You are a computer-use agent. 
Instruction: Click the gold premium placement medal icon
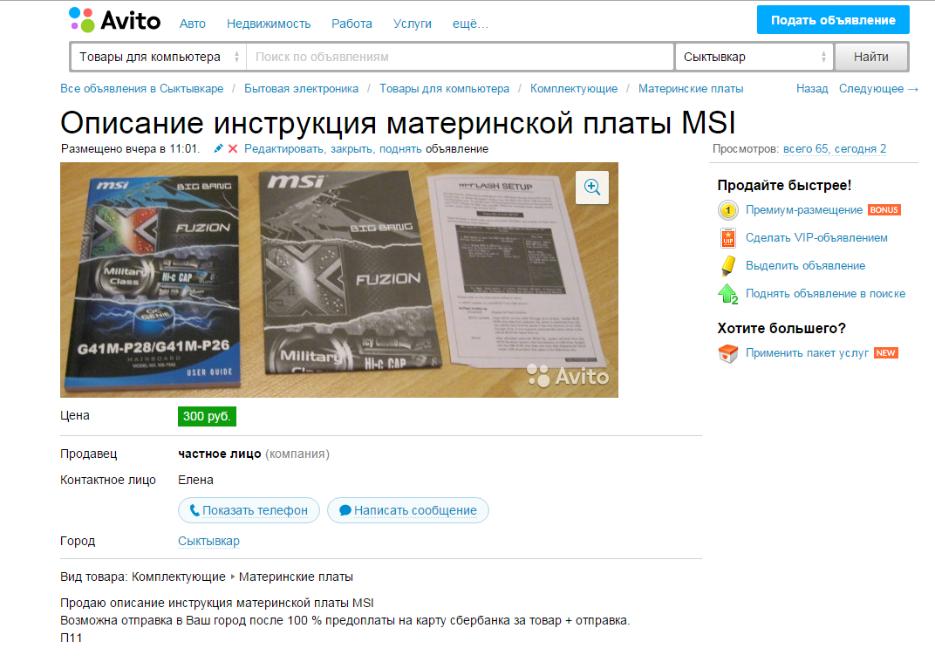(x=727, y=210)
